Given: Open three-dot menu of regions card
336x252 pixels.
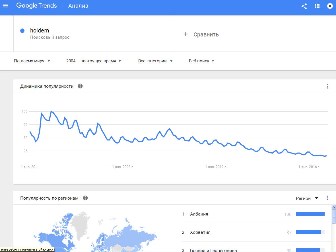Looking at the screenshot, I should coord(328,198).
